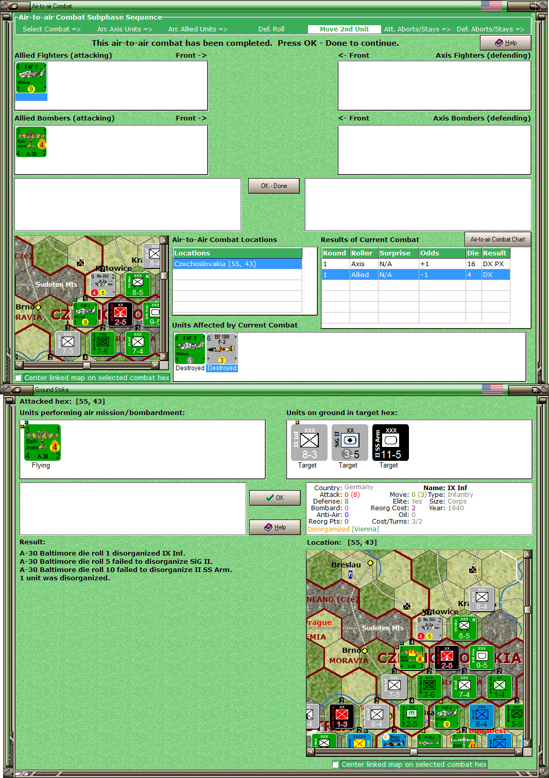Click the vertical scrollbar thumb of Air-to-air mini map
Screen dimensions: 549x778
coord(164,275)
